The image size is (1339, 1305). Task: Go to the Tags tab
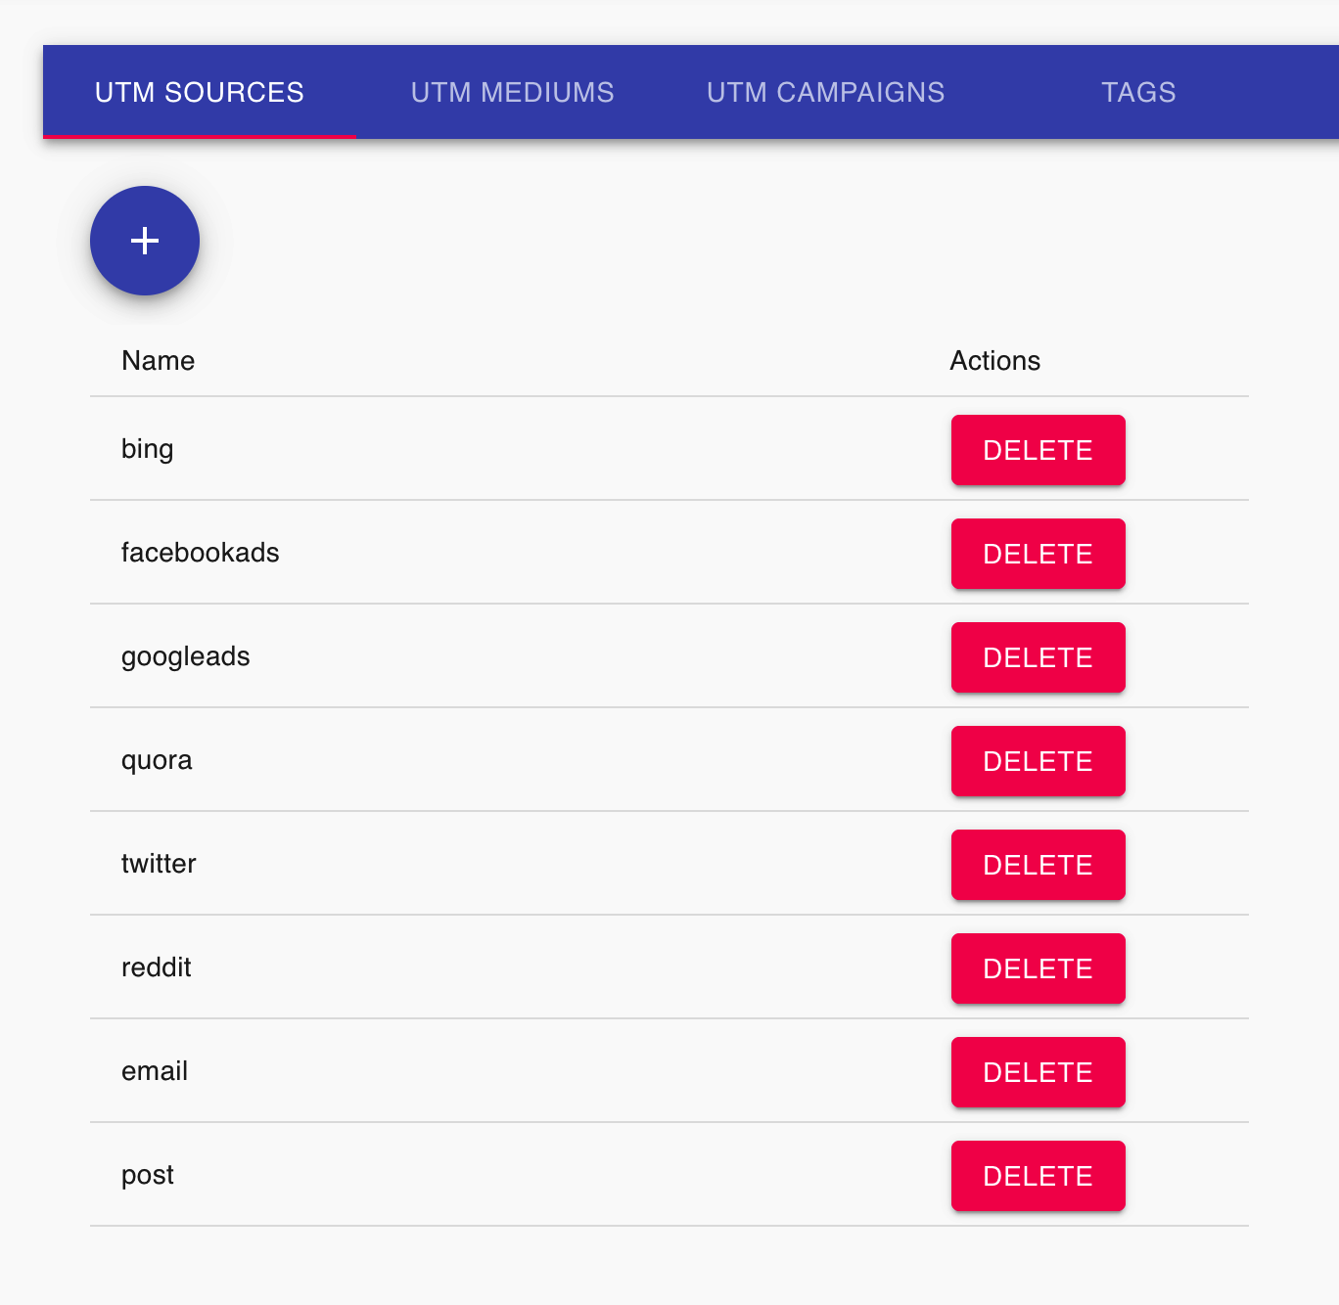point(1138,92)
